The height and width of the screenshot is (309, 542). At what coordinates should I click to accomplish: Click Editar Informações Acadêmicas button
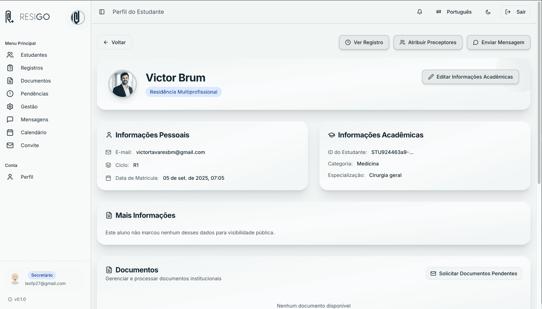(470, 77)
